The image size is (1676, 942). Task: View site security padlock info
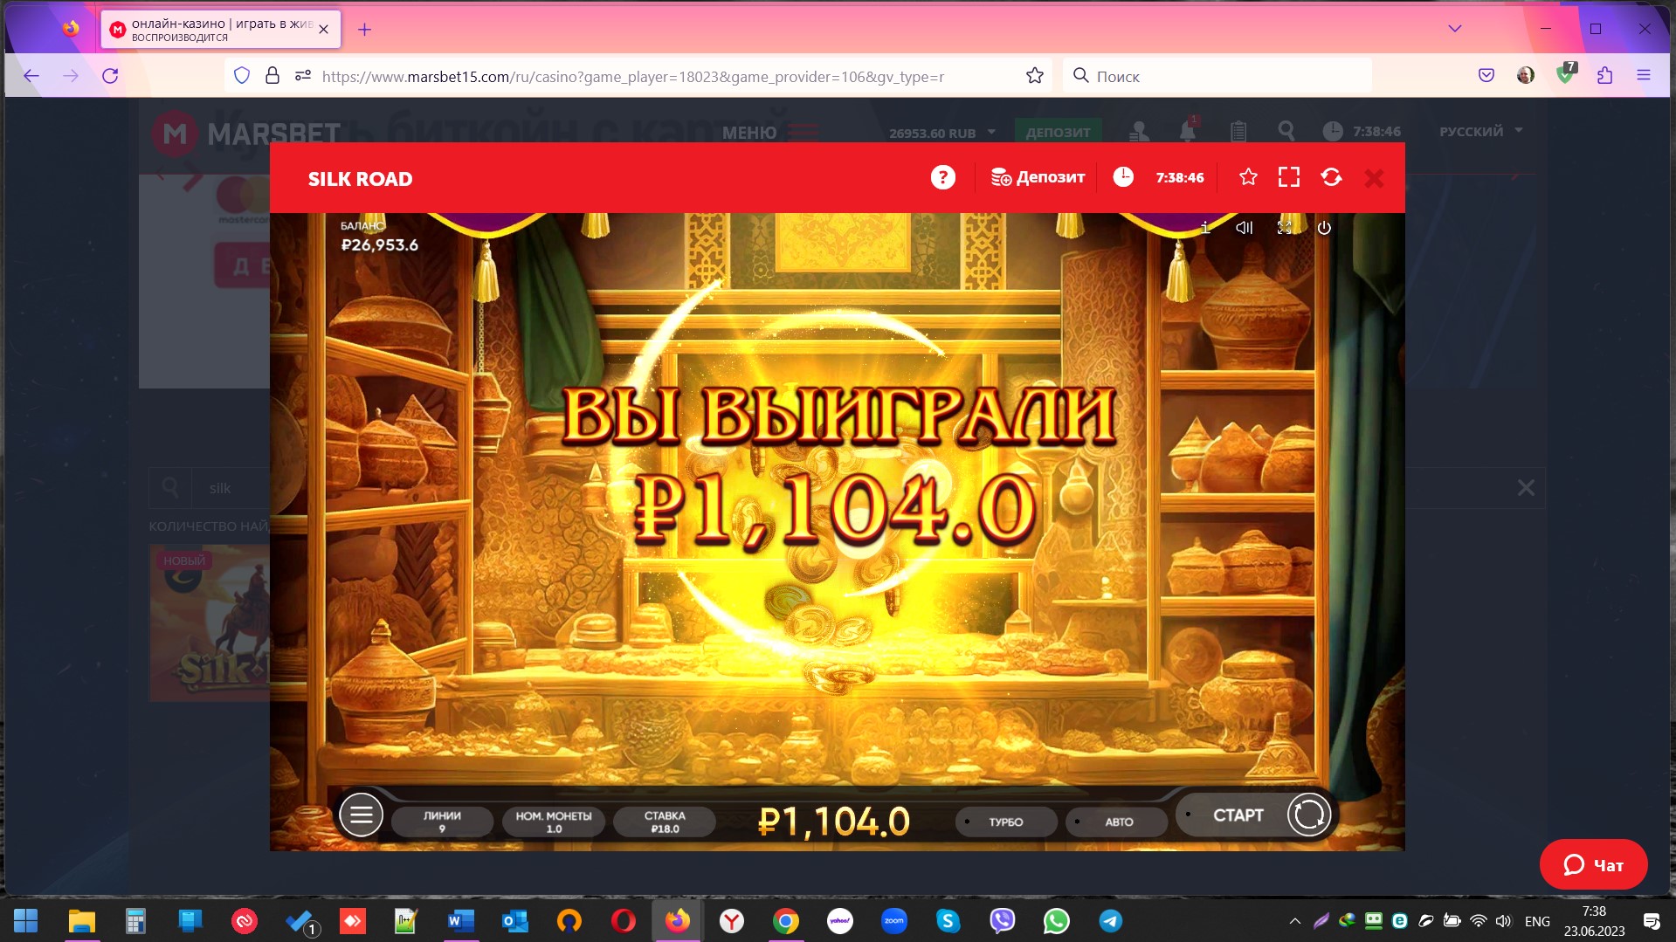point(272,76)
